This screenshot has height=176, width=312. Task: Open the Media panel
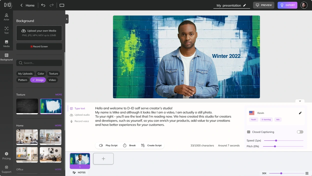(6, 44)
